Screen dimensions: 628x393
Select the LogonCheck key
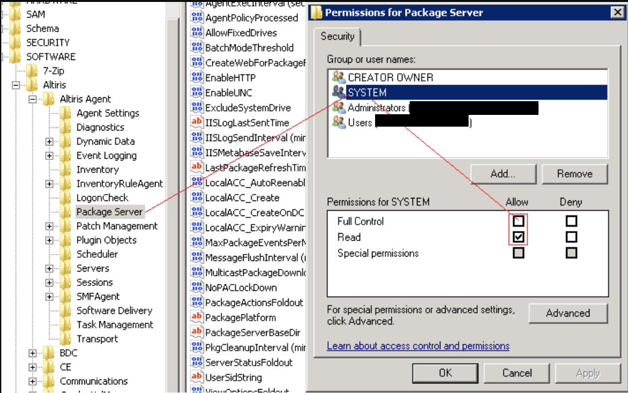click(102, 198)
